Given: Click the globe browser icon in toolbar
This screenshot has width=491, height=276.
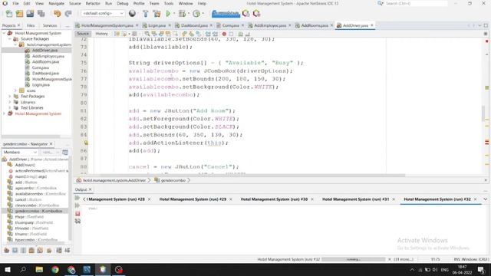Looking at the screenshot, I should pos(132,13).
